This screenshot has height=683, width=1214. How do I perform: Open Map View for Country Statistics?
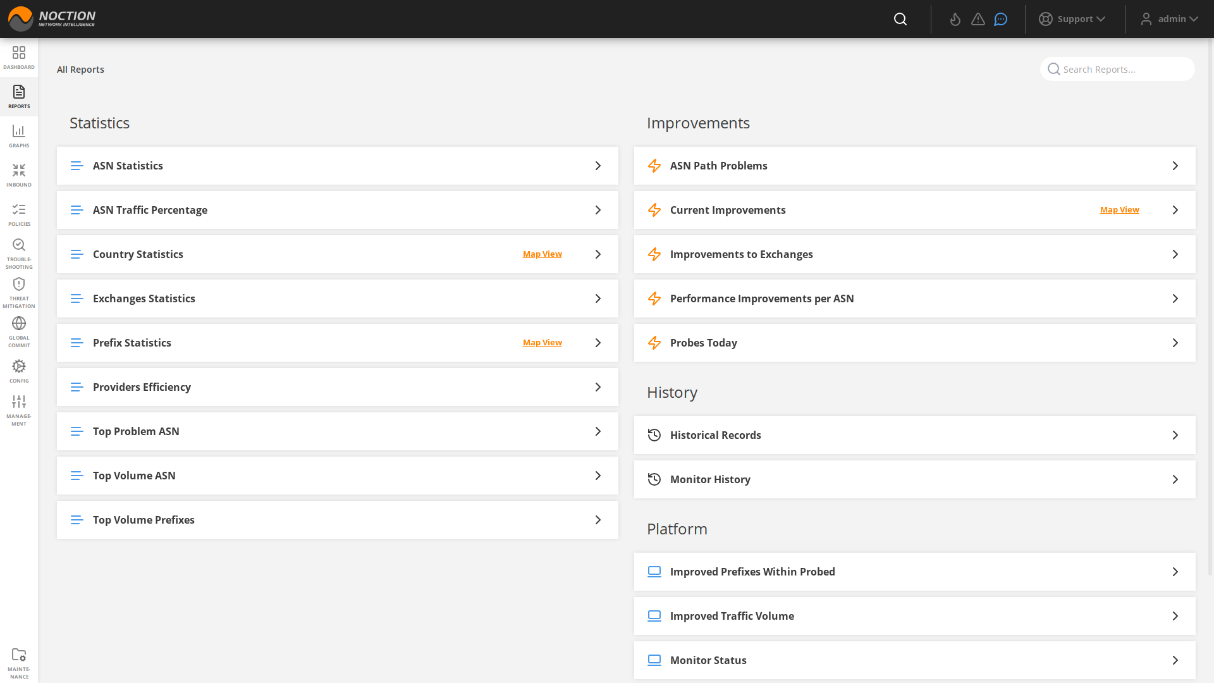pos(542,254)
